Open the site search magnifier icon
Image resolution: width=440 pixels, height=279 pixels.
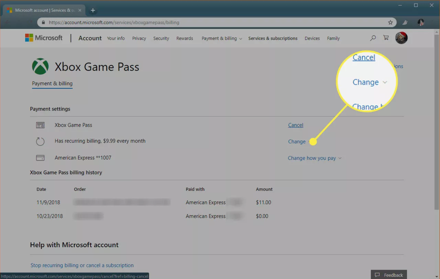pyautogui.click(x=373, y=38)
